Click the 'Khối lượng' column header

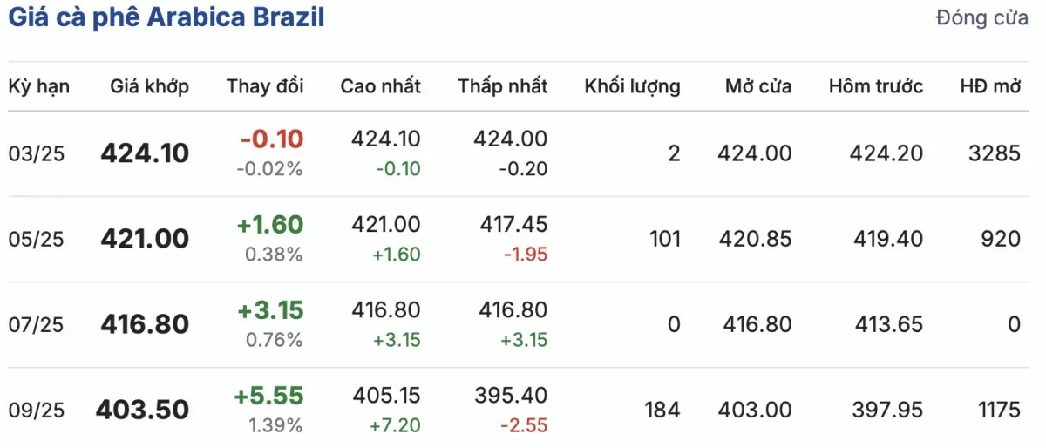click(x=632, y=86)
